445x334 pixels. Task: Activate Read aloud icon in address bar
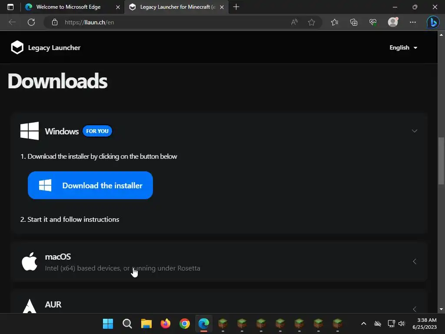[x=294, y=22]
